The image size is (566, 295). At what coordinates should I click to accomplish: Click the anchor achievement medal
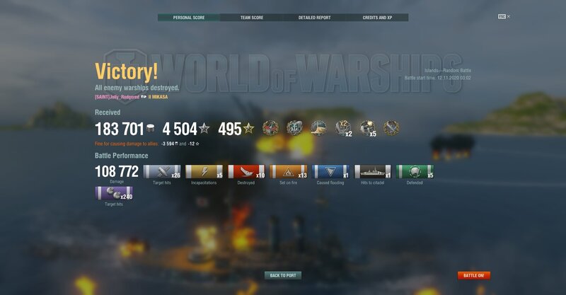[294, 128]
